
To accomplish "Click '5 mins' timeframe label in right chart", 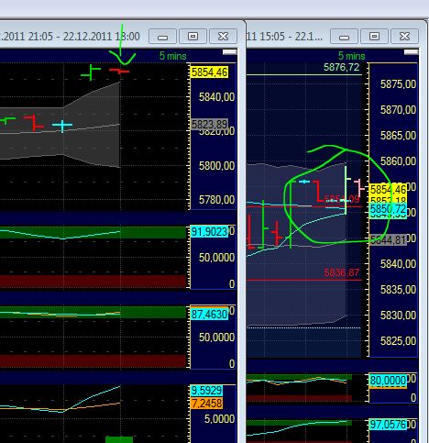I will (351, 56).
